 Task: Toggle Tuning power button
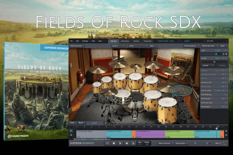click(223, 58)
